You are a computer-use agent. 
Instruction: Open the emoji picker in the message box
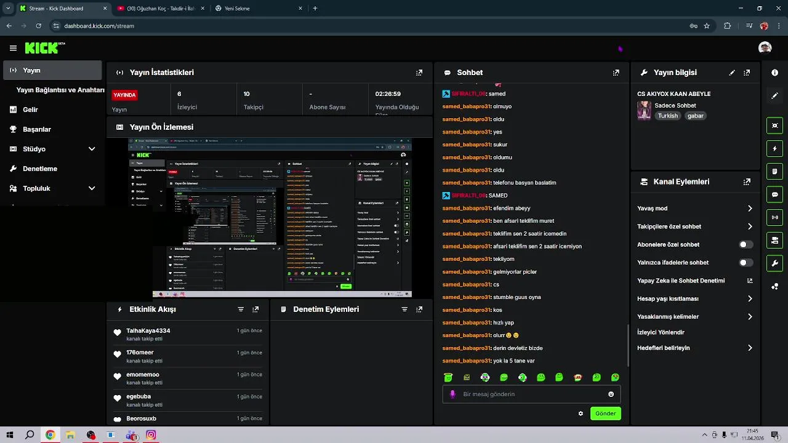pyautogui.click(x=611, y=394)
